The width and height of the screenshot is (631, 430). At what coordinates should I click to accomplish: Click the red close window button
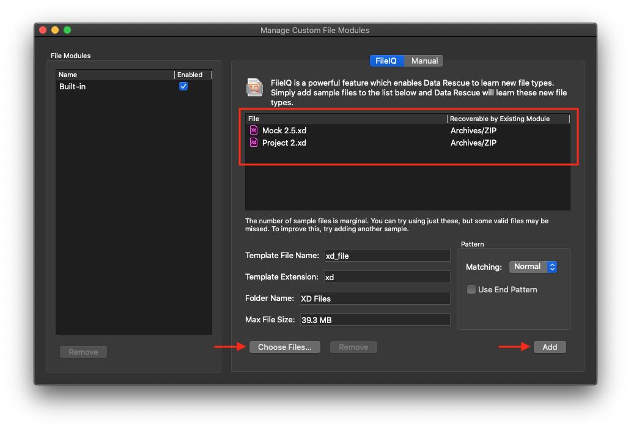43,30
